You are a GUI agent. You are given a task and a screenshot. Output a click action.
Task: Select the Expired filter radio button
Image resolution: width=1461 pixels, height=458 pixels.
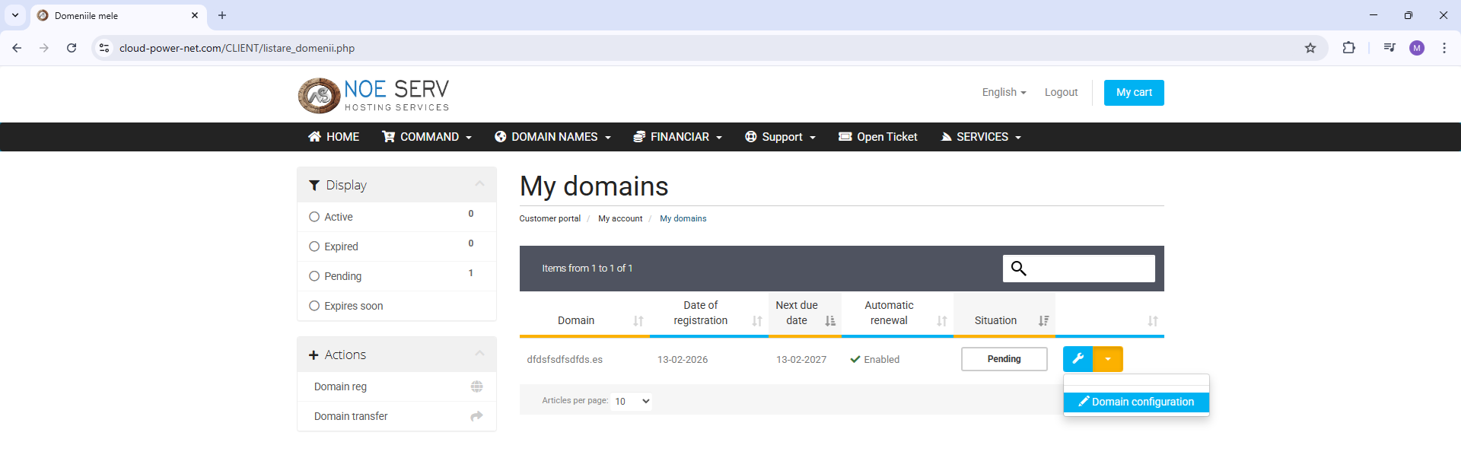coord(314,246)
